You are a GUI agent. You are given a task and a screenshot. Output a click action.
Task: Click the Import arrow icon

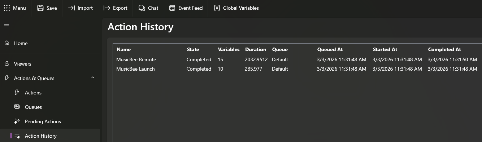(x=71, y=8)
